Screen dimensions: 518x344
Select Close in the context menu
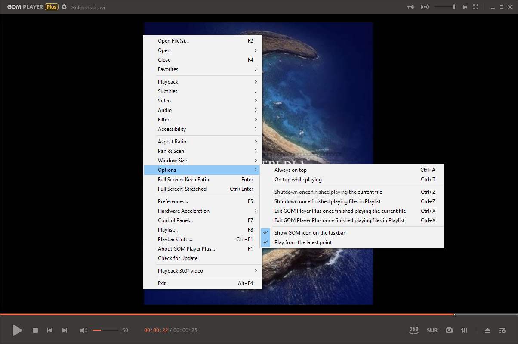click(x=202, y=60)
